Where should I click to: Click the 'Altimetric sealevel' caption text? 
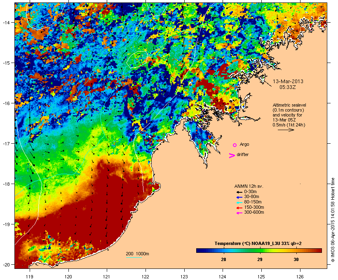click(289, 105)
